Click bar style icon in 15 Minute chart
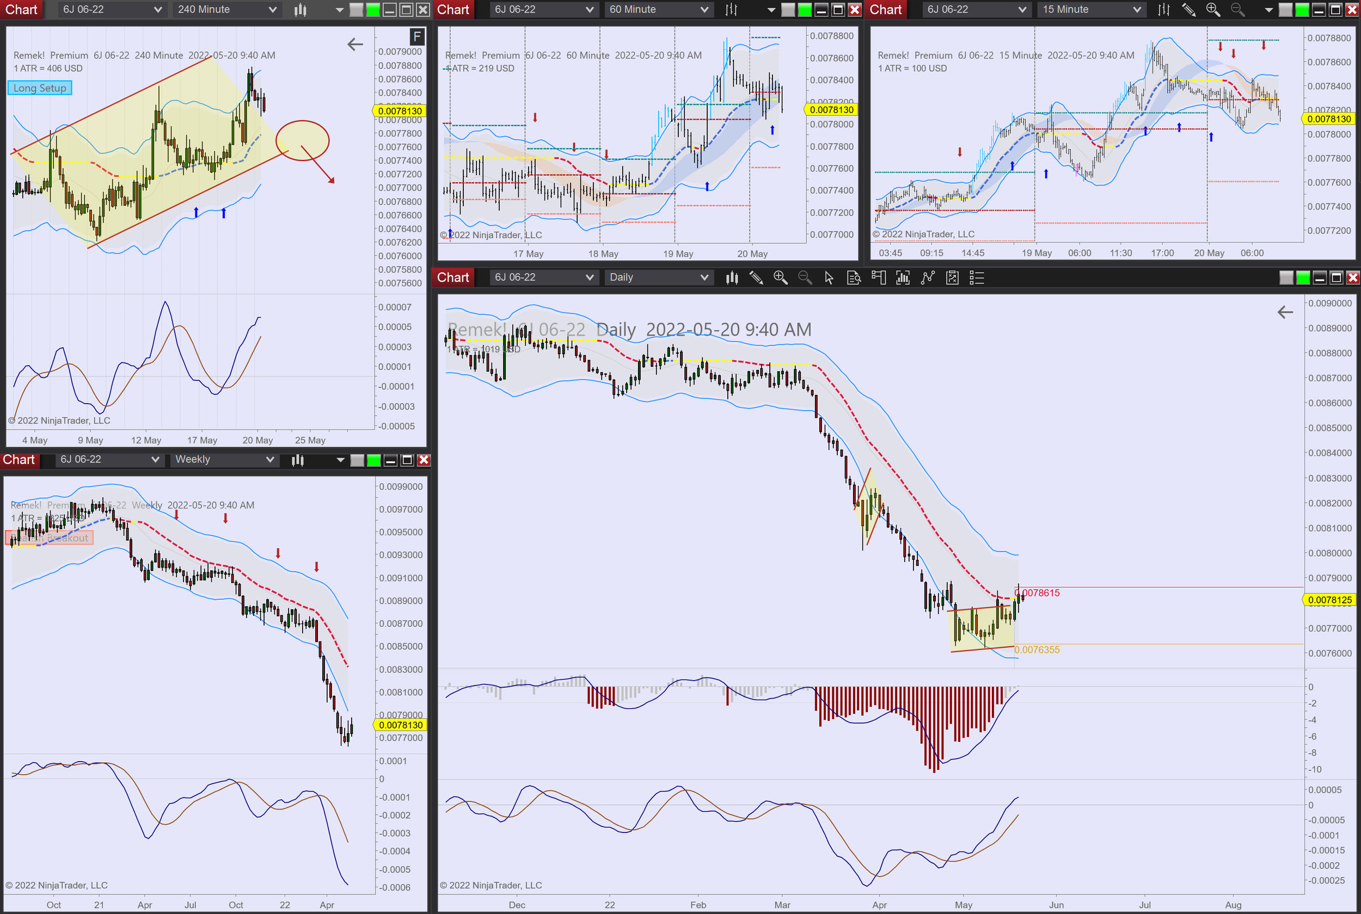 click(x=1164, y=9)
